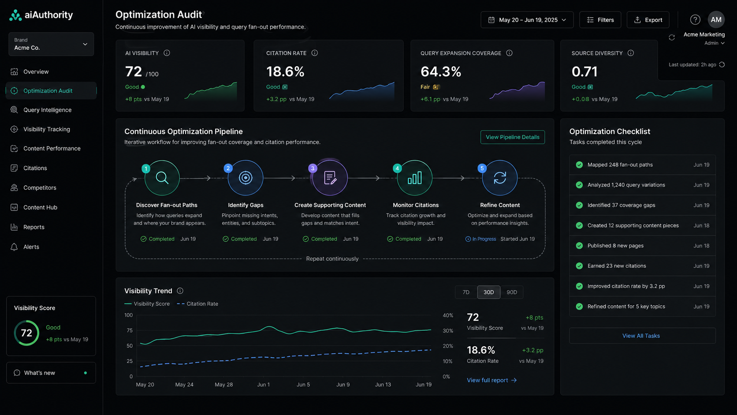Image resolution: width=737 pixels, height=415 pixels.
Task: Click the Visibility Trend info icon
Action: [x=180, y=291]
